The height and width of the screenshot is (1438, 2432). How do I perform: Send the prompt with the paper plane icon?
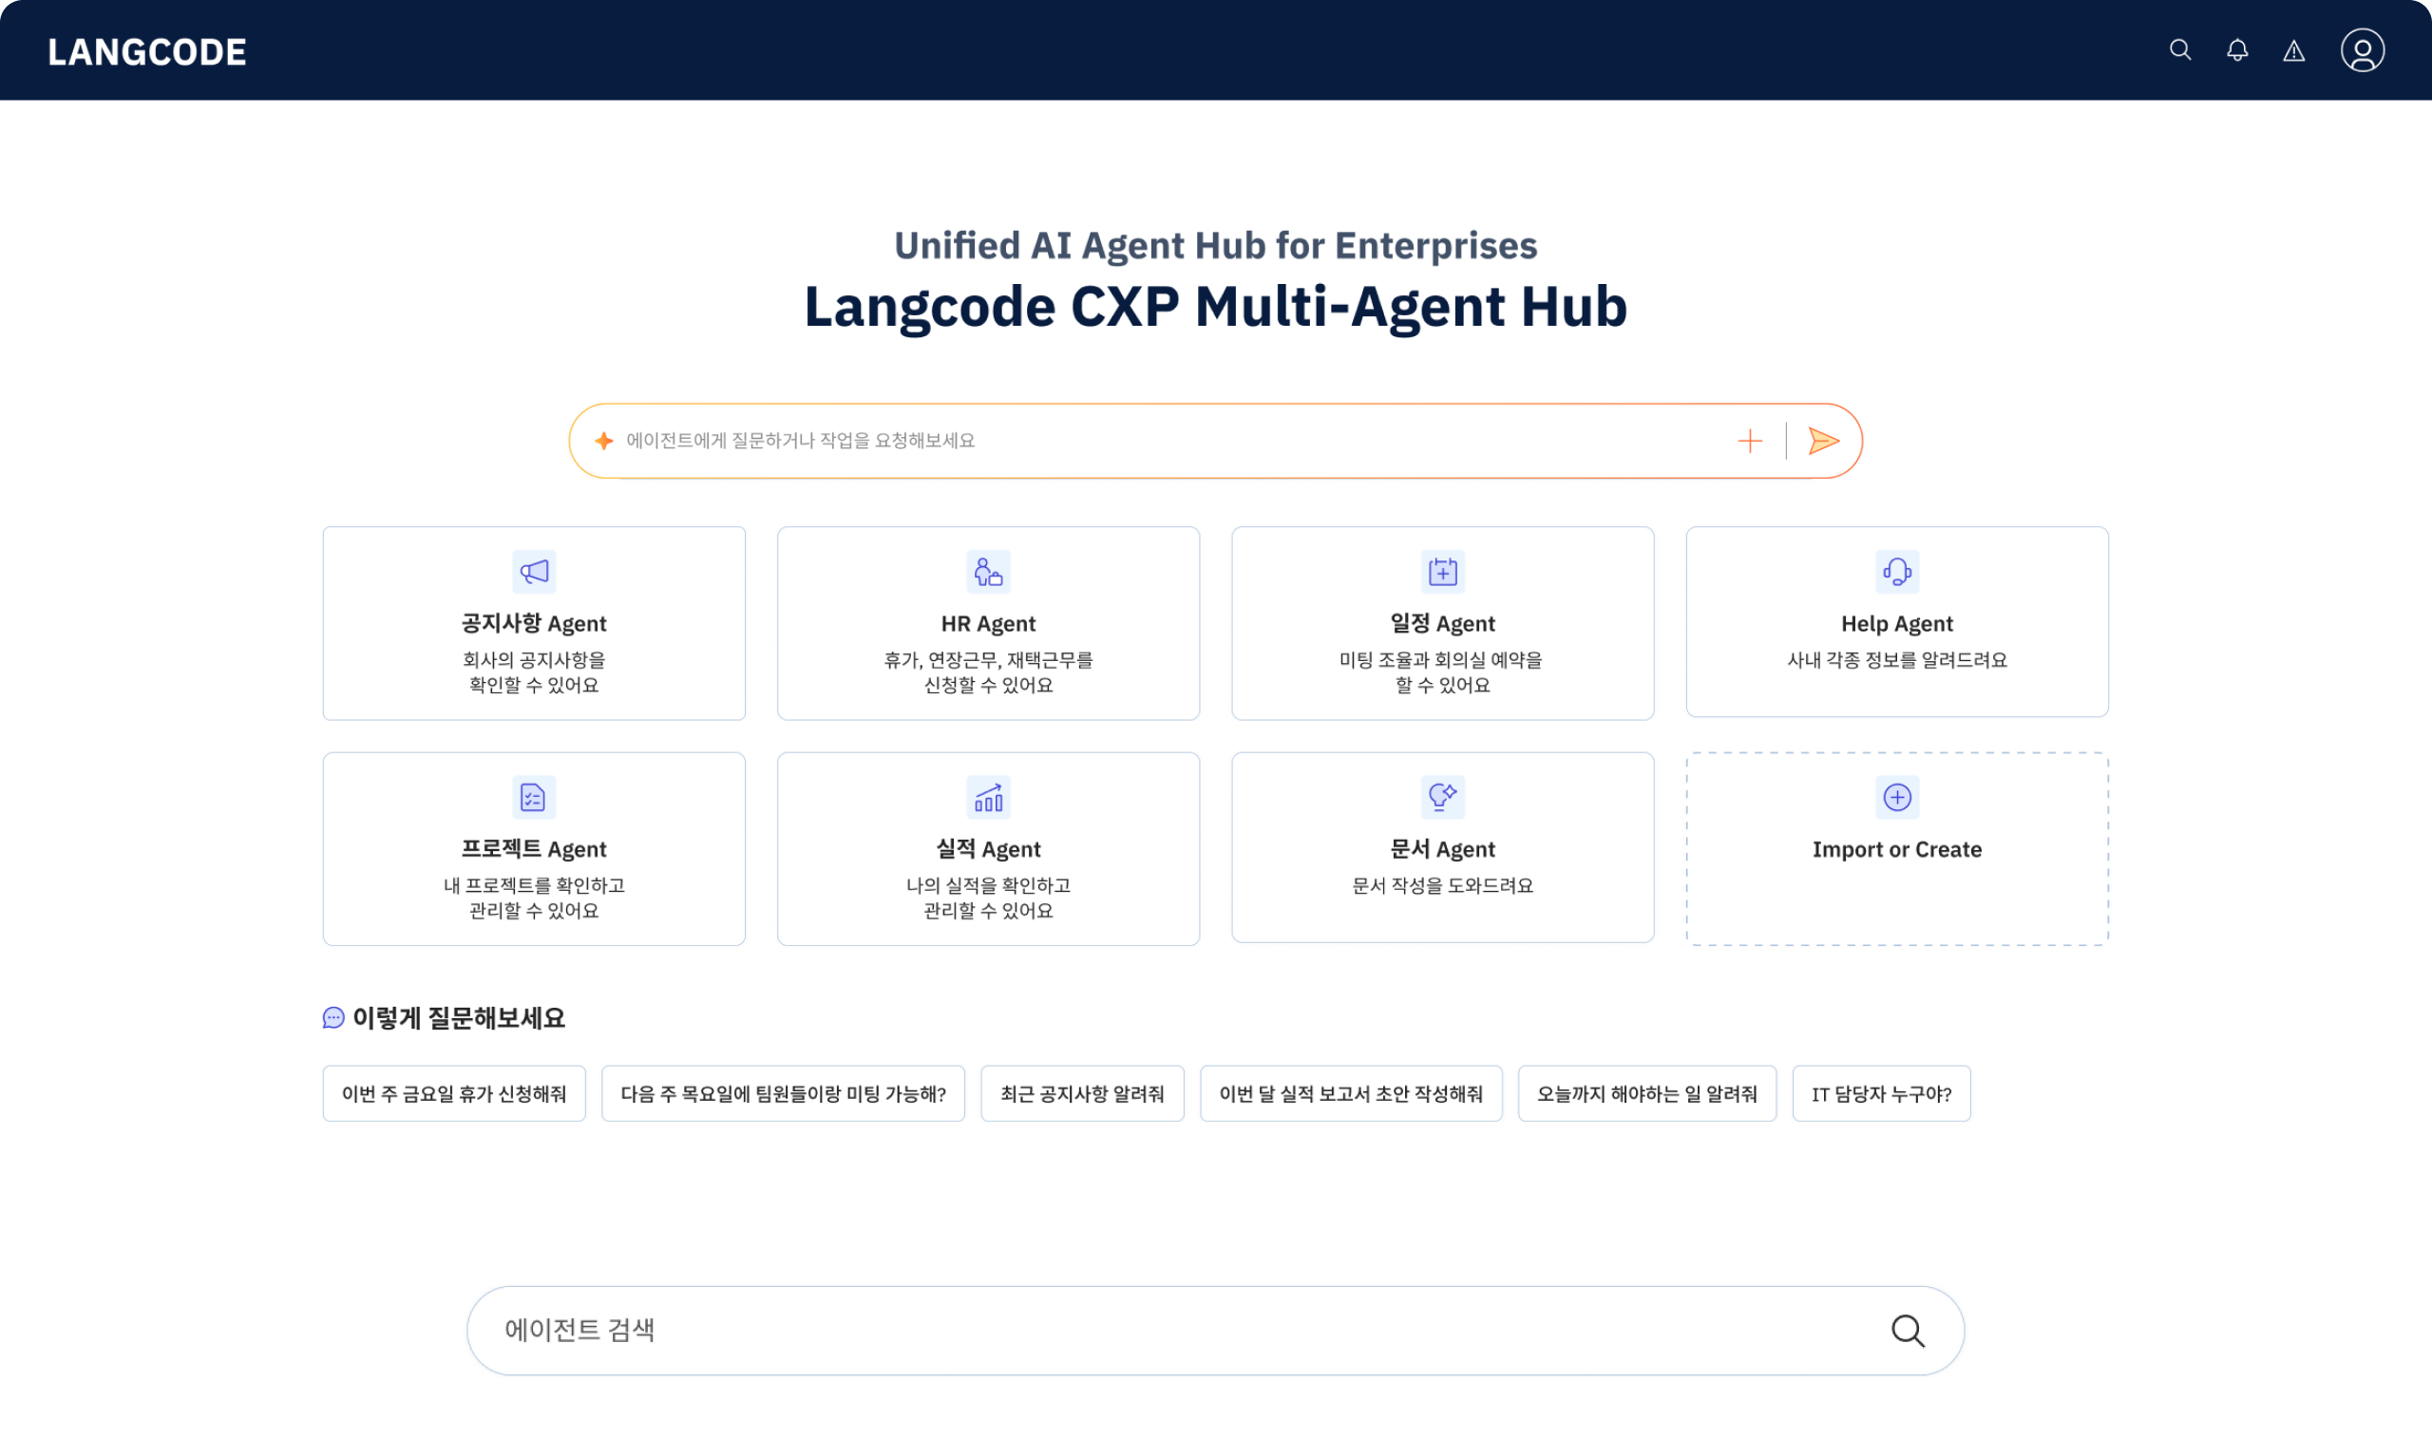(x=1823, y=441)
